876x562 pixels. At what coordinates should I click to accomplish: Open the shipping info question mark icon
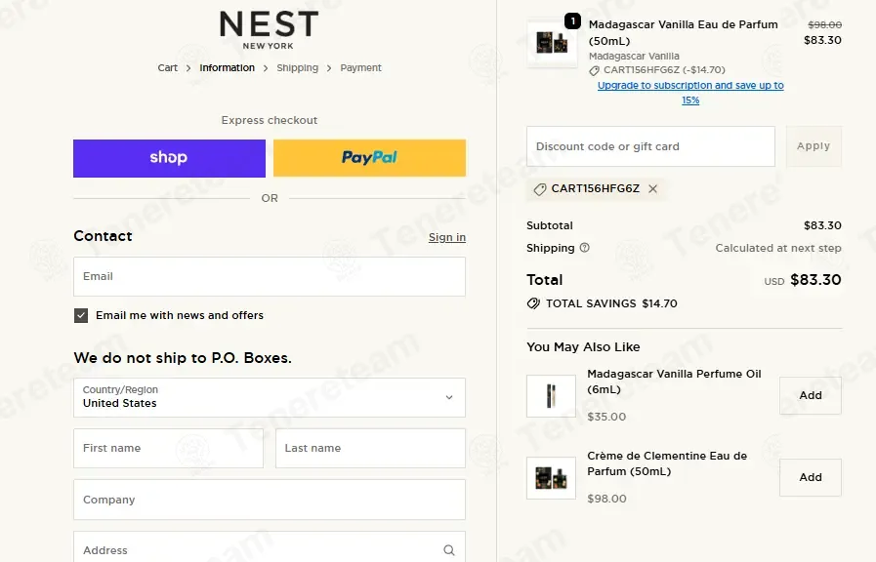(584, 248)
